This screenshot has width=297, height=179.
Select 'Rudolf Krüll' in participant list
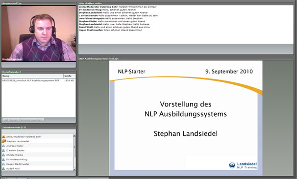(37, 168)
